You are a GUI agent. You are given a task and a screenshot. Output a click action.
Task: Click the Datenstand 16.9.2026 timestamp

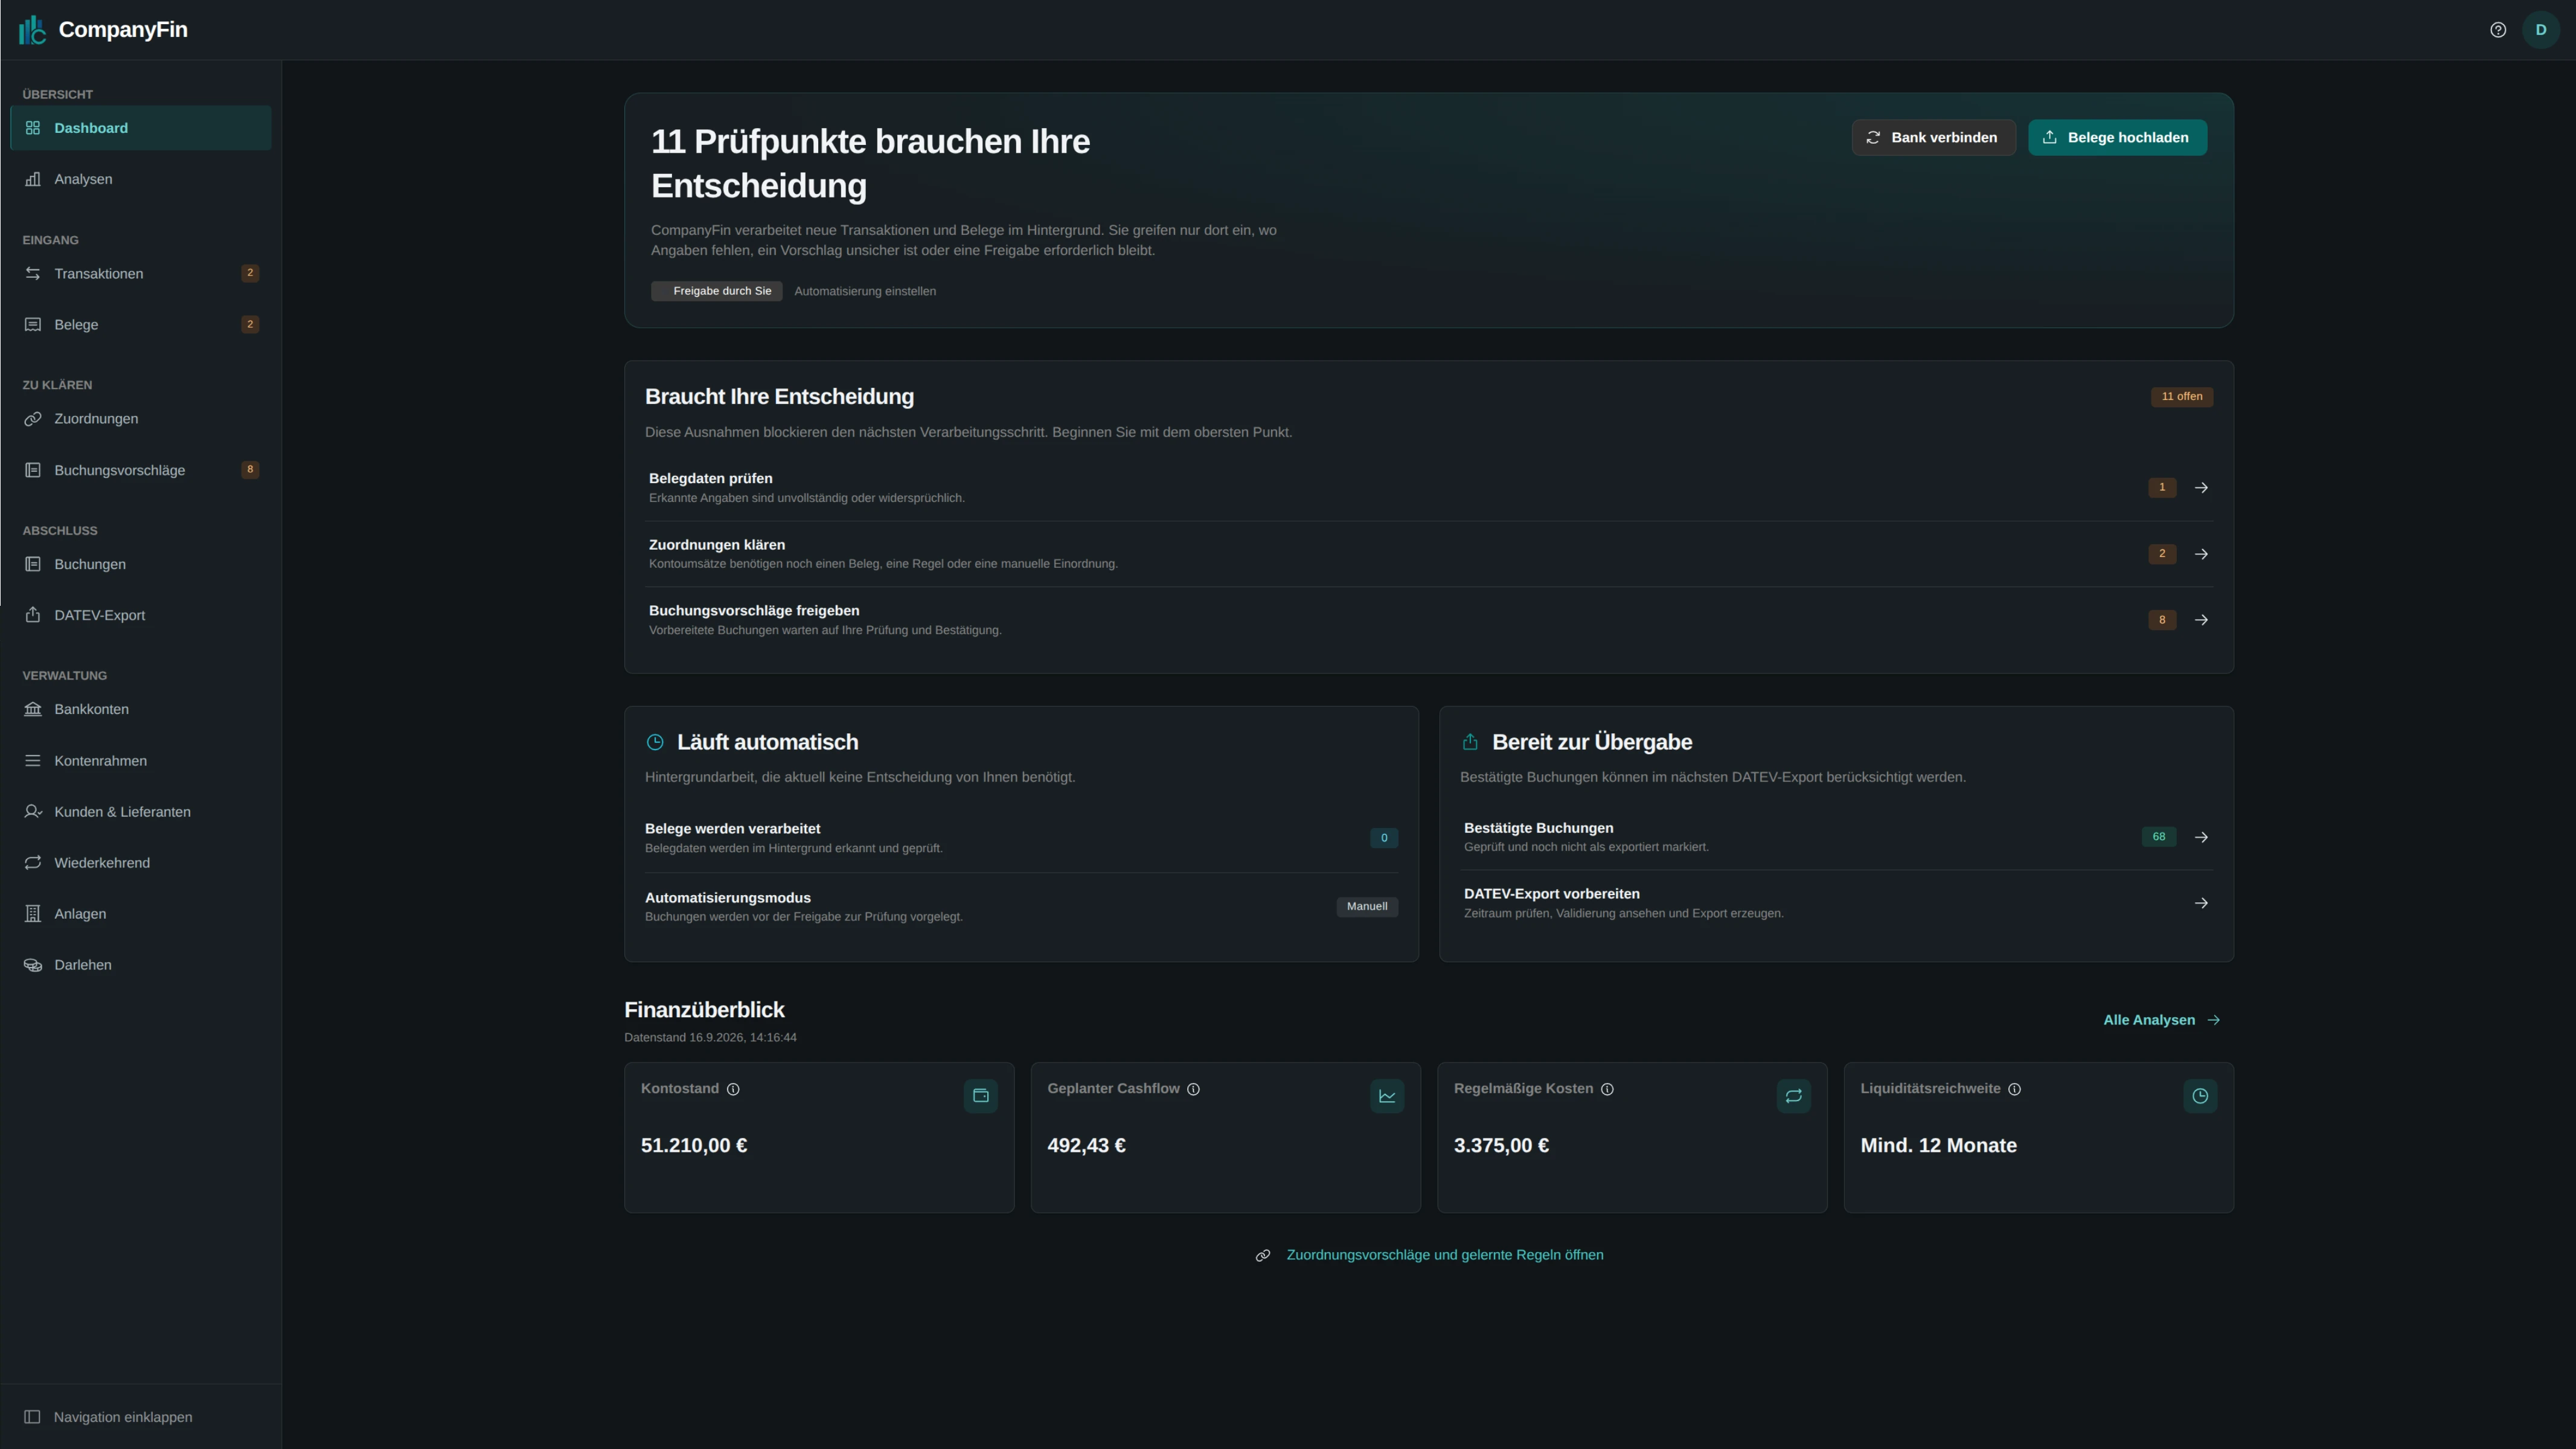point(710,1038)
